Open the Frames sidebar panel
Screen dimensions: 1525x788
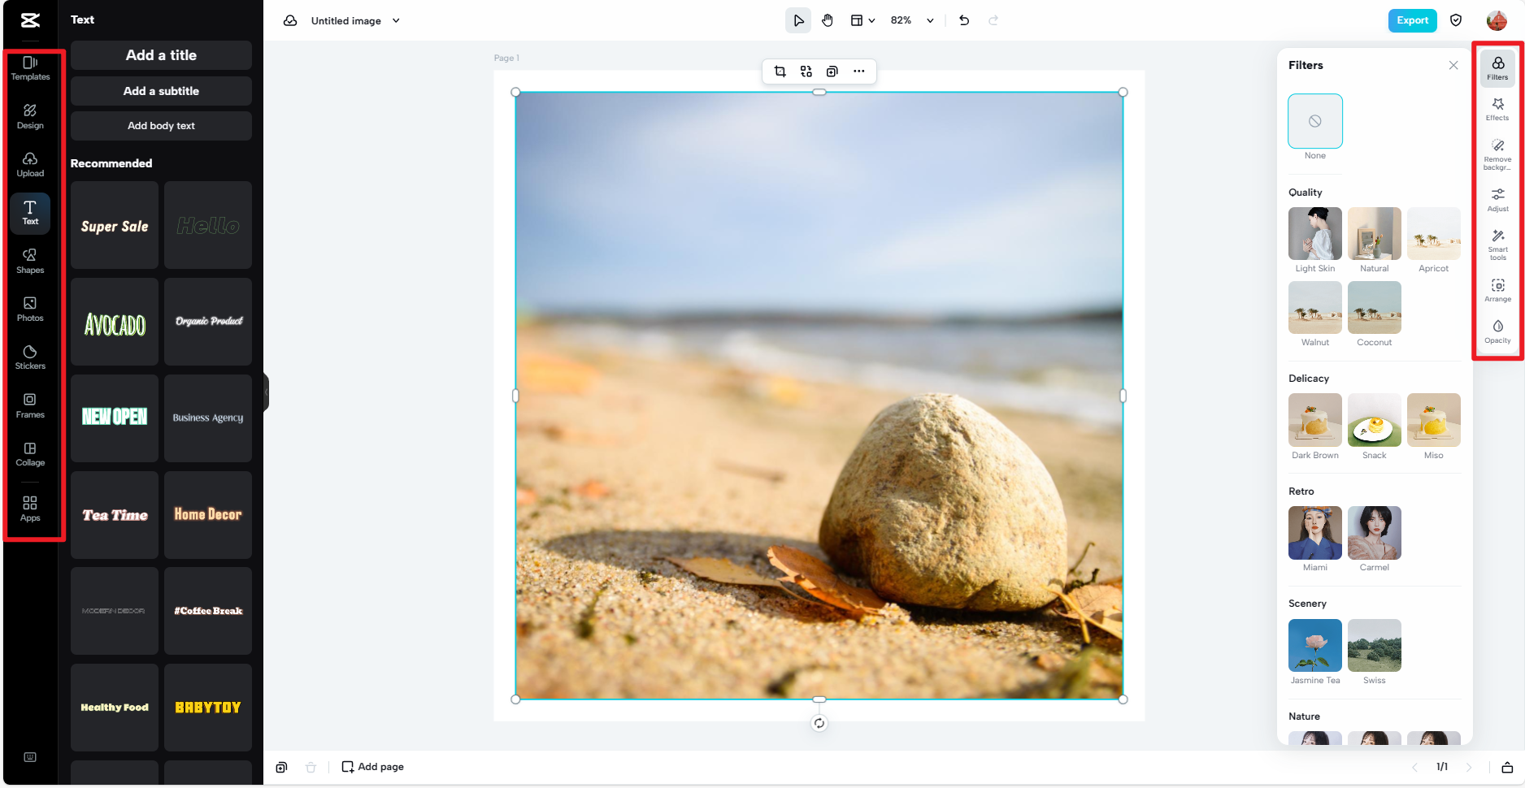coord(30,405)
